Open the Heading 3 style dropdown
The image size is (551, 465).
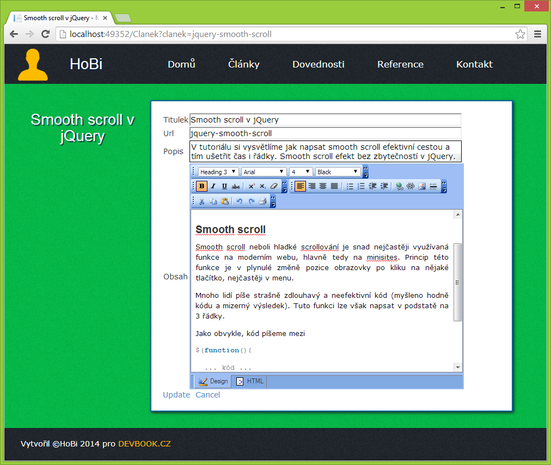click(x=217, y=171)
